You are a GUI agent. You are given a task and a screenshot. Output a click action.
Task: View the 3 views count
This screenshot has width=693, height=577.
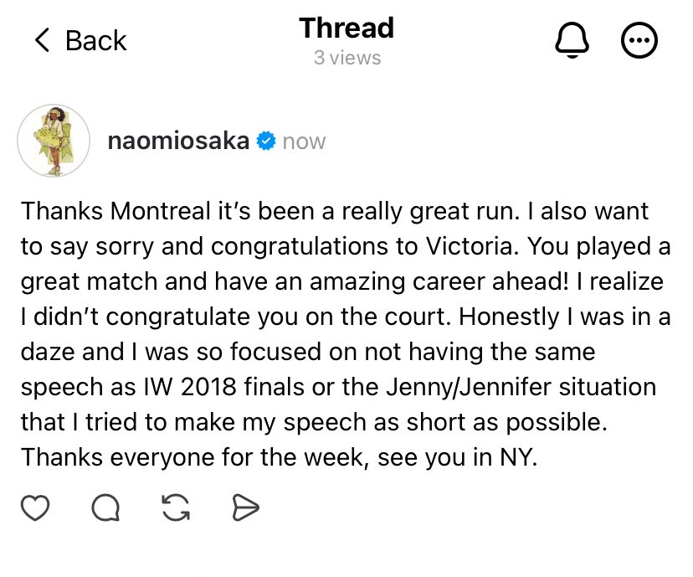point(347,58)
